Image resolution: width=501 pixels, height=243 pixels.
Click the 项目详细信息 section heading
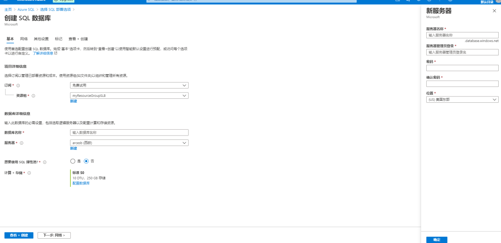click(x=15, y=66)
